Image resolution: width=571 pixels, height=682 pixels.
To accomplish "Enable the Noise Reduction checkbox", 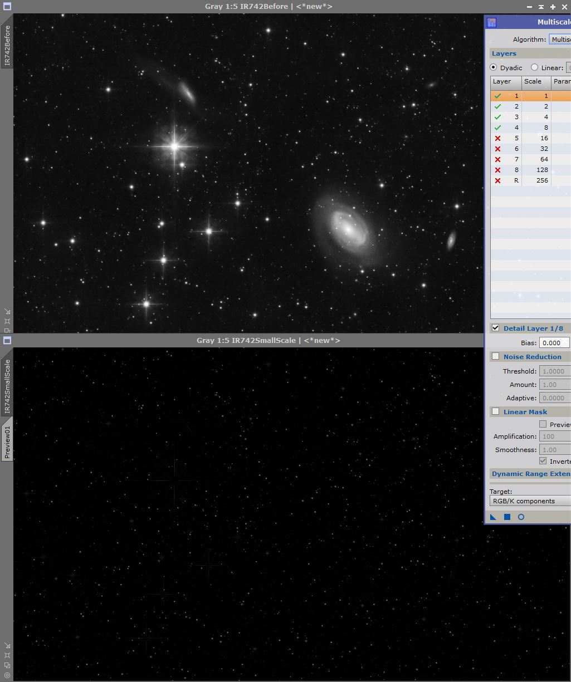I will pos(496,356).
